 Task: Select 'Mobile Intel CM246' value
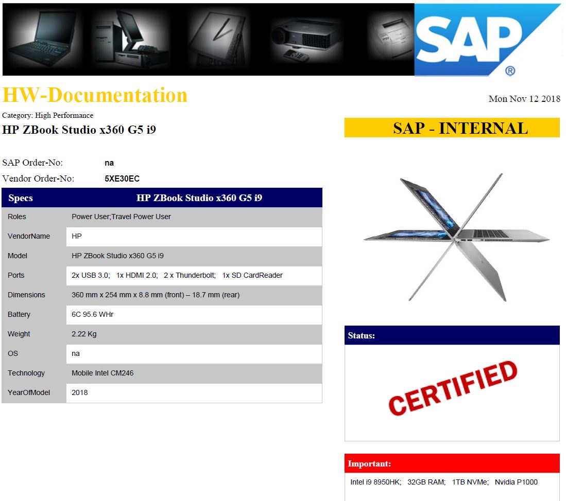pyautogui.click(x=102, y=373)
